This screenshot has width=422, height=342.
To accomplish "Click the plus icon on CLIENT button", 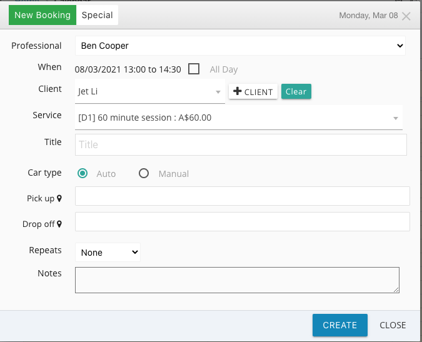I will (x=237, y=91).
